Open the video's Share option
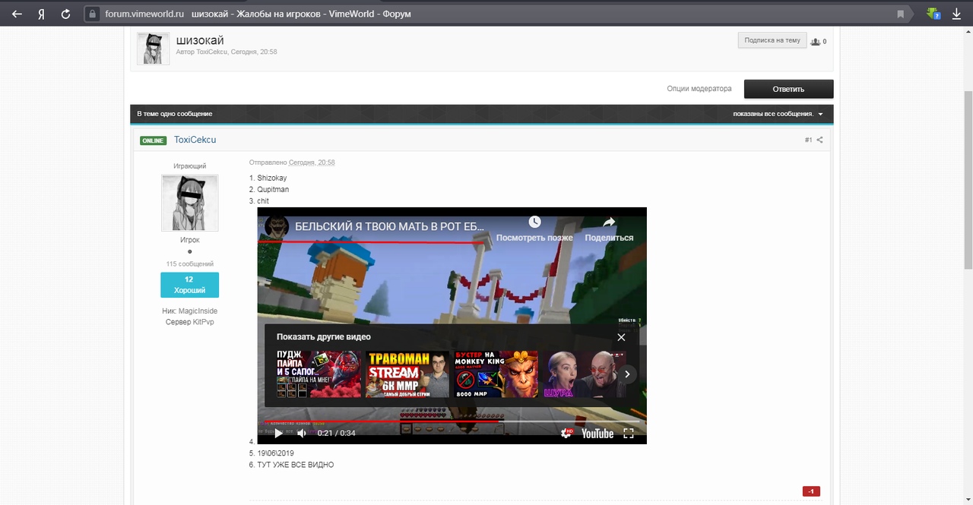Image resolution: width=973 pixels, height=505 pixels. [x=609, y=227]
